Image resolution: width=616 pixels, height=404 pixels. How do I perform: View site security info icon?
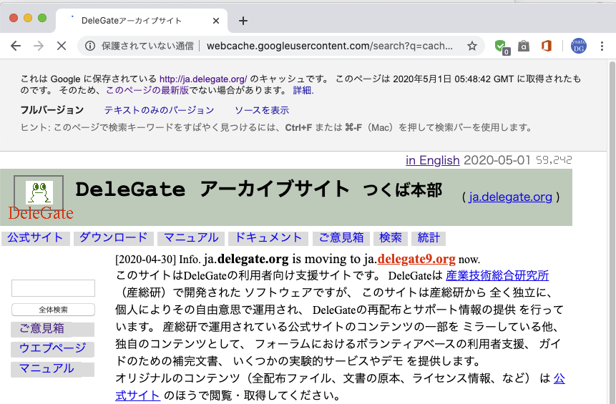point(90,46)
